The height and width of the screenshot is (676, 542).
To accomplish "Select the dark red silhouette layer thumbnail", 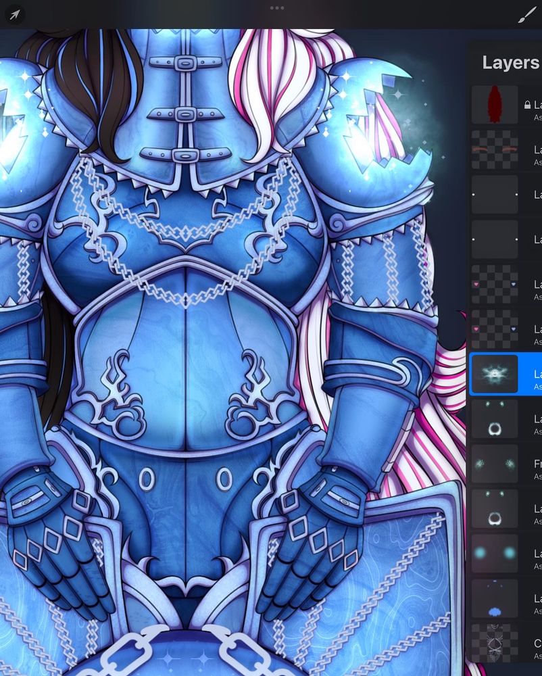I will (495, 105).
